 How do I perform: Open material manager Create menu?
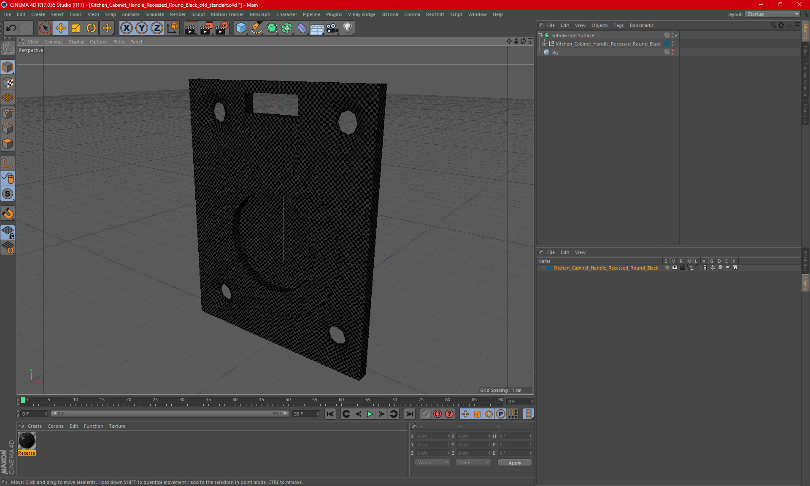tap(35, 426)
